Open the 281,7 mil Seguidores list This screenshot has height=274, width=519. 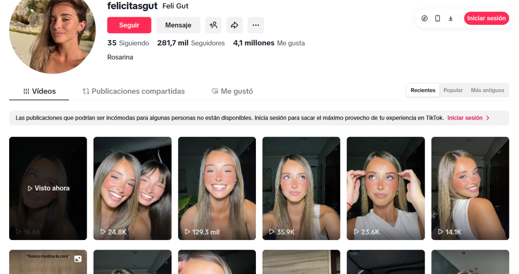[191, 43]
